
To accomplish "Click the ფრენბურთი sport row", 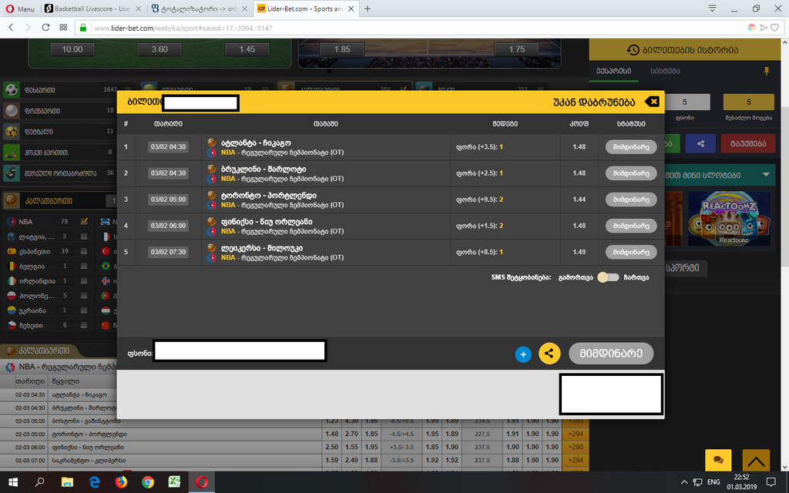I will coord(60,111).
